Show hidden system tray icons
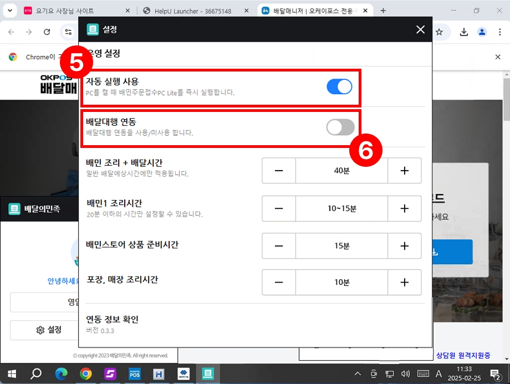The height and width of the screenshot is (384, 510). click(x=358, y=374)
